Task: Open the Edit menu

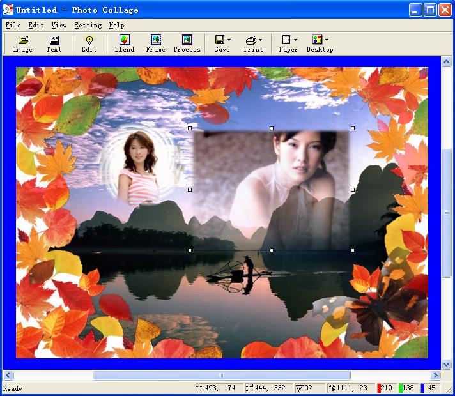Action: point(36,26)
